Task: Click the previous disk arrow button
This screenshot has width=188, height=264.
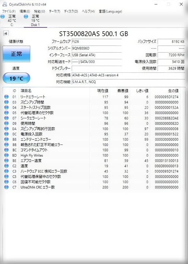Action: click(6, 33)
